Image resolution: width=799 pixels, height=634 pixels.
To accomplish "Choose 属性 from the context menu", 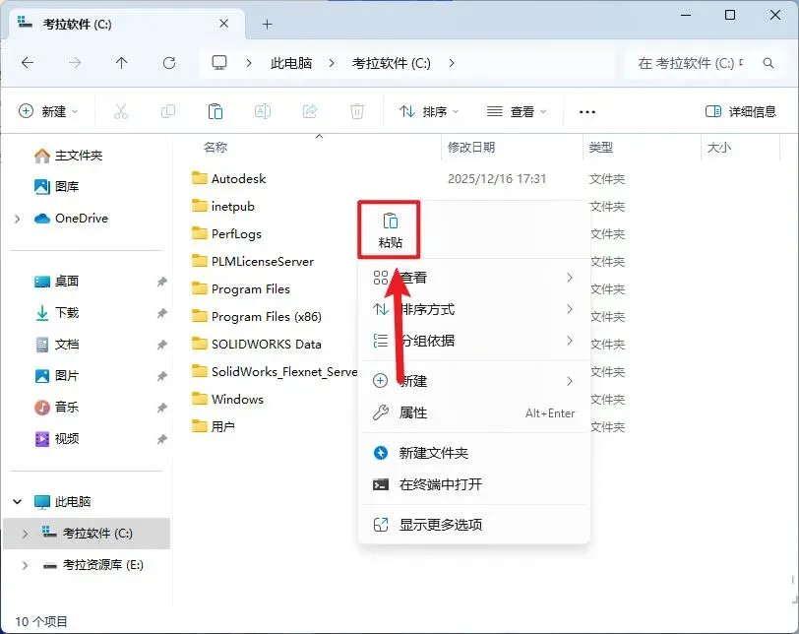I will tap(474, 412).
